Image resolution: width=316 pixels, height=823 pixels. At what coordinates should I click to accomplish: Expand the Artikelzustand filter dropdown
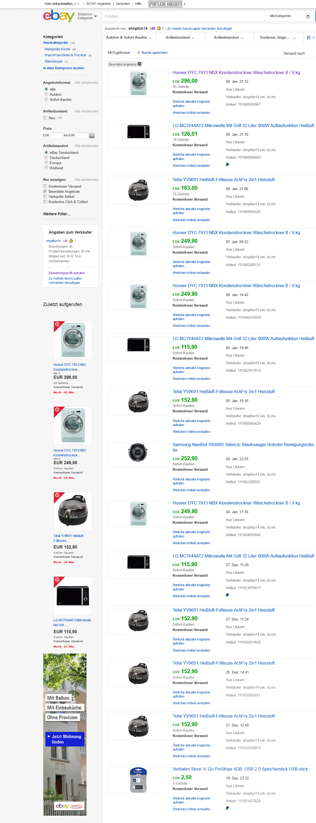coord(180,38)
